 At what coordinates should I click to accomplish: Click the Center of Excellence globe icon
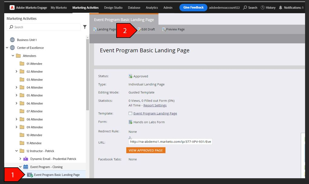click(x=12, y=48)
